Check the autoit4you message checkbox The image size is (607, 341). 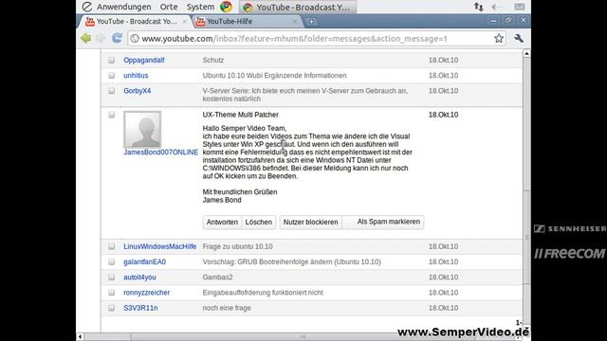click(x=112, y=278)
